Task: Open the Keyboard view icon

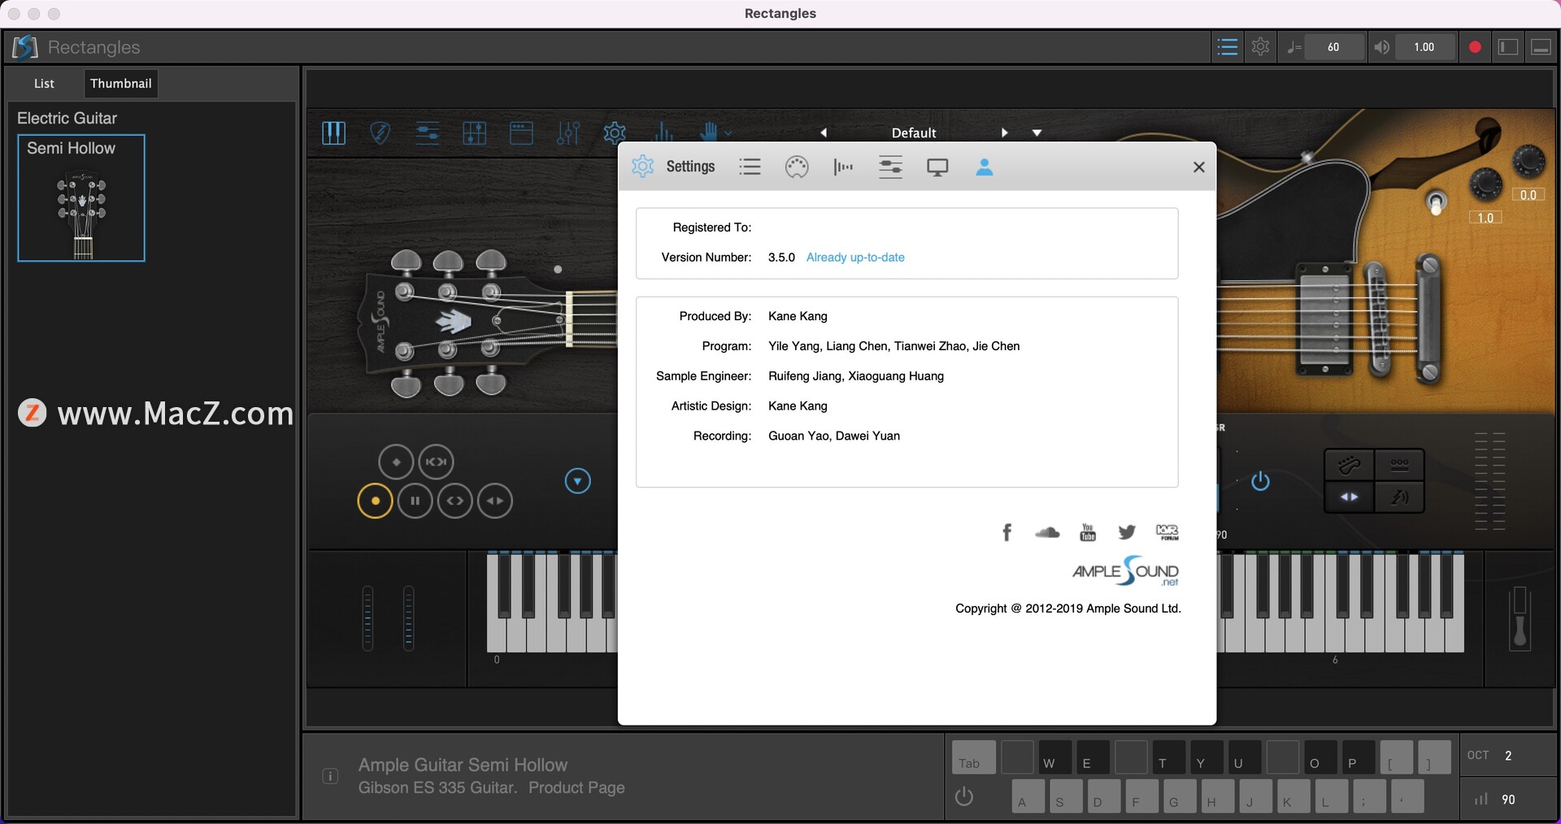Action: click(x=334, y=132)
